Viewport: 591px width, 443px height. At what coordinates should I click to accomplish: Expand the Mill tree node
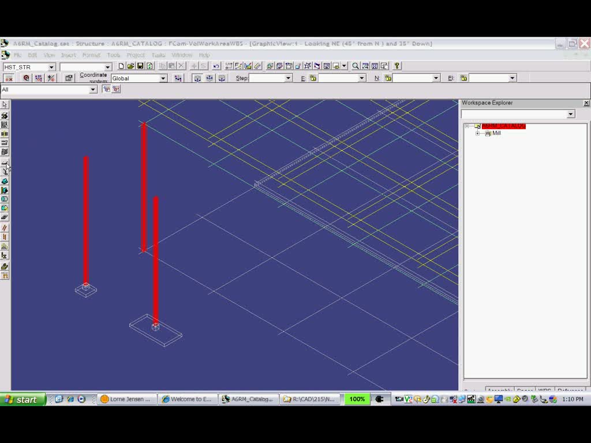click(x=477, y=133)
